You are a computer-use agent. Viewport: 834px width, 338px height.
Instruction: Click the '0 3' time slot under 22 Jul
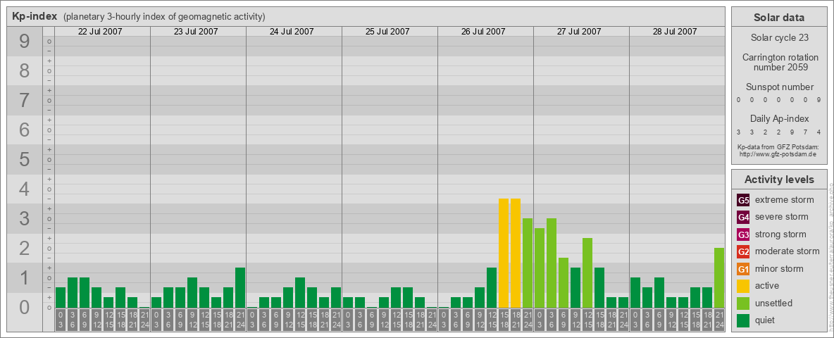tap(61, 320)
